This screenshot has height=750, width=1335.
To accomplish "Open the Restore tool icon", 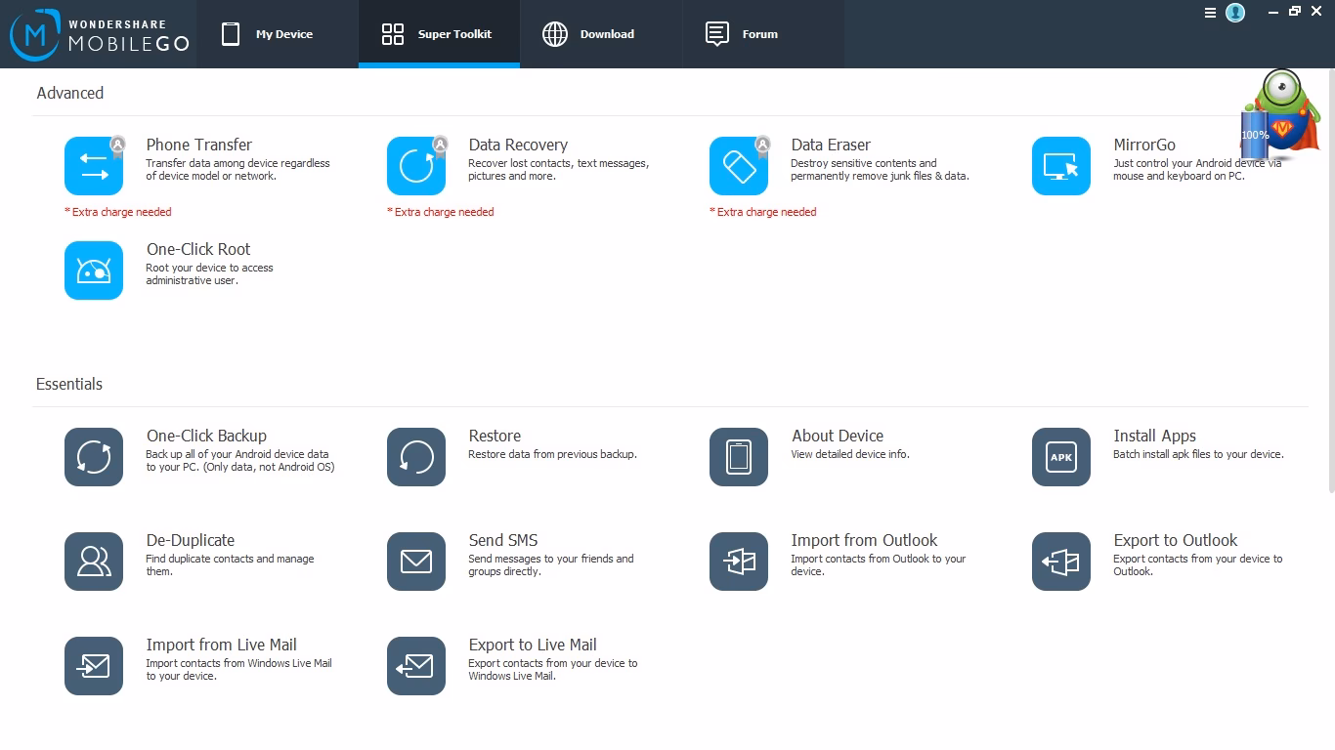I will 416,456.
